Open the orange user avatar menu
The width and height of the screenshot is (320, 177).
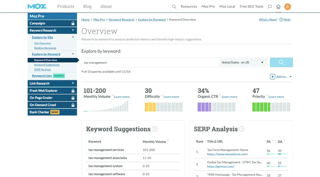point(287,6)
